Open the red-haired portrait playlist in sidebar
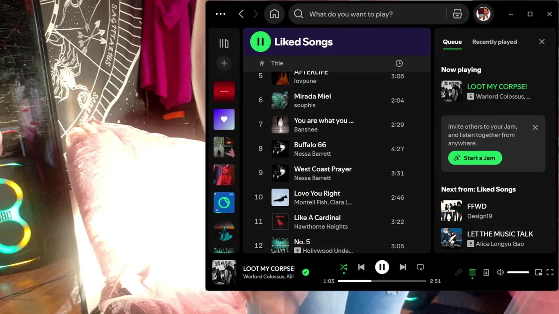This screenshot has height=314, width=559. [224, 175]
